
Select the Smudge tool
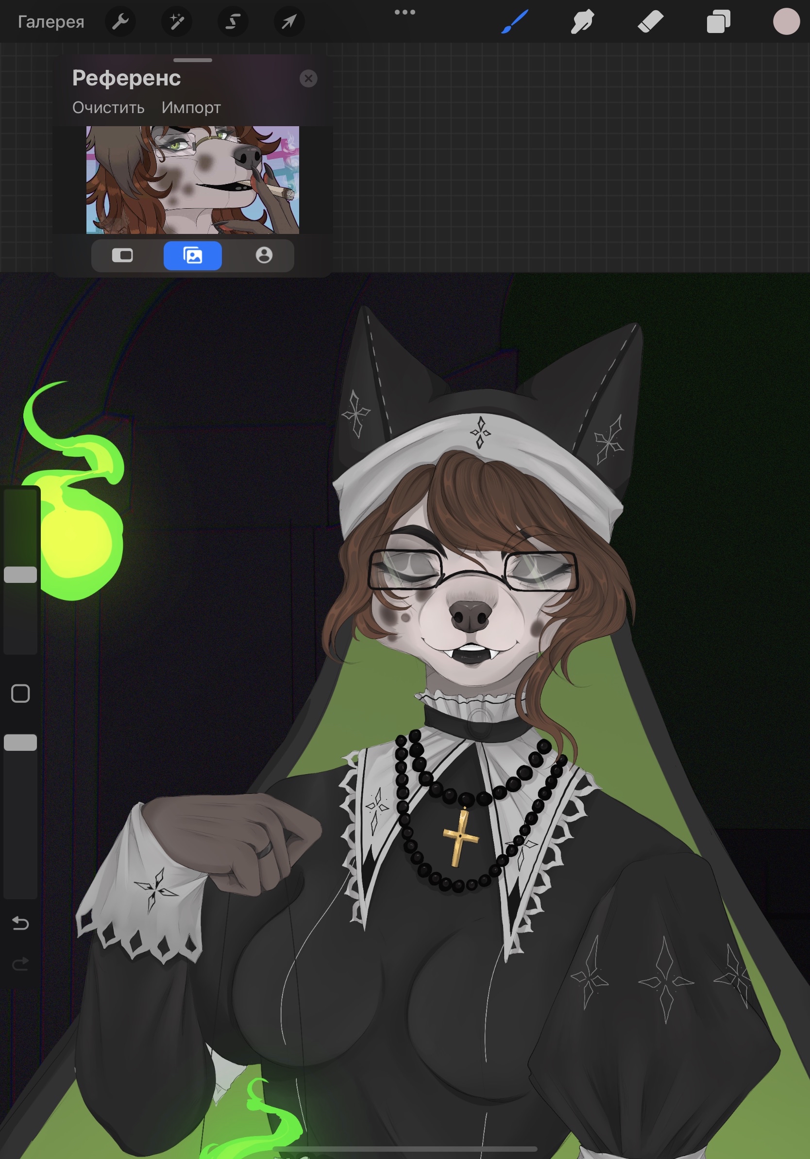pyautogui.click(x=582, y=22)
